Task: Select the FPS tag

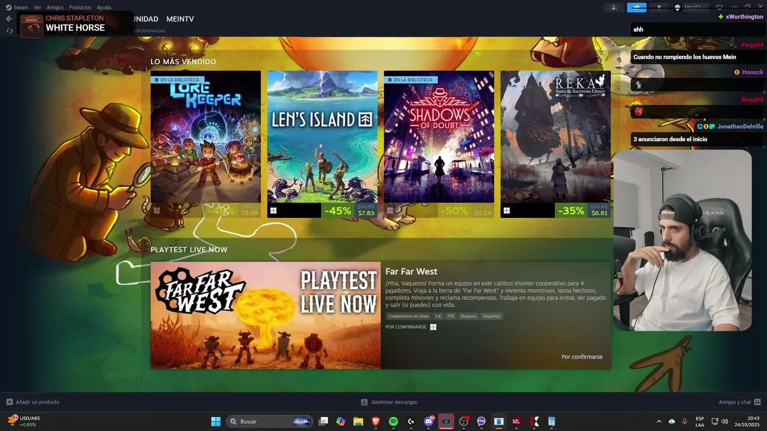Action: (x=451, y=316)
